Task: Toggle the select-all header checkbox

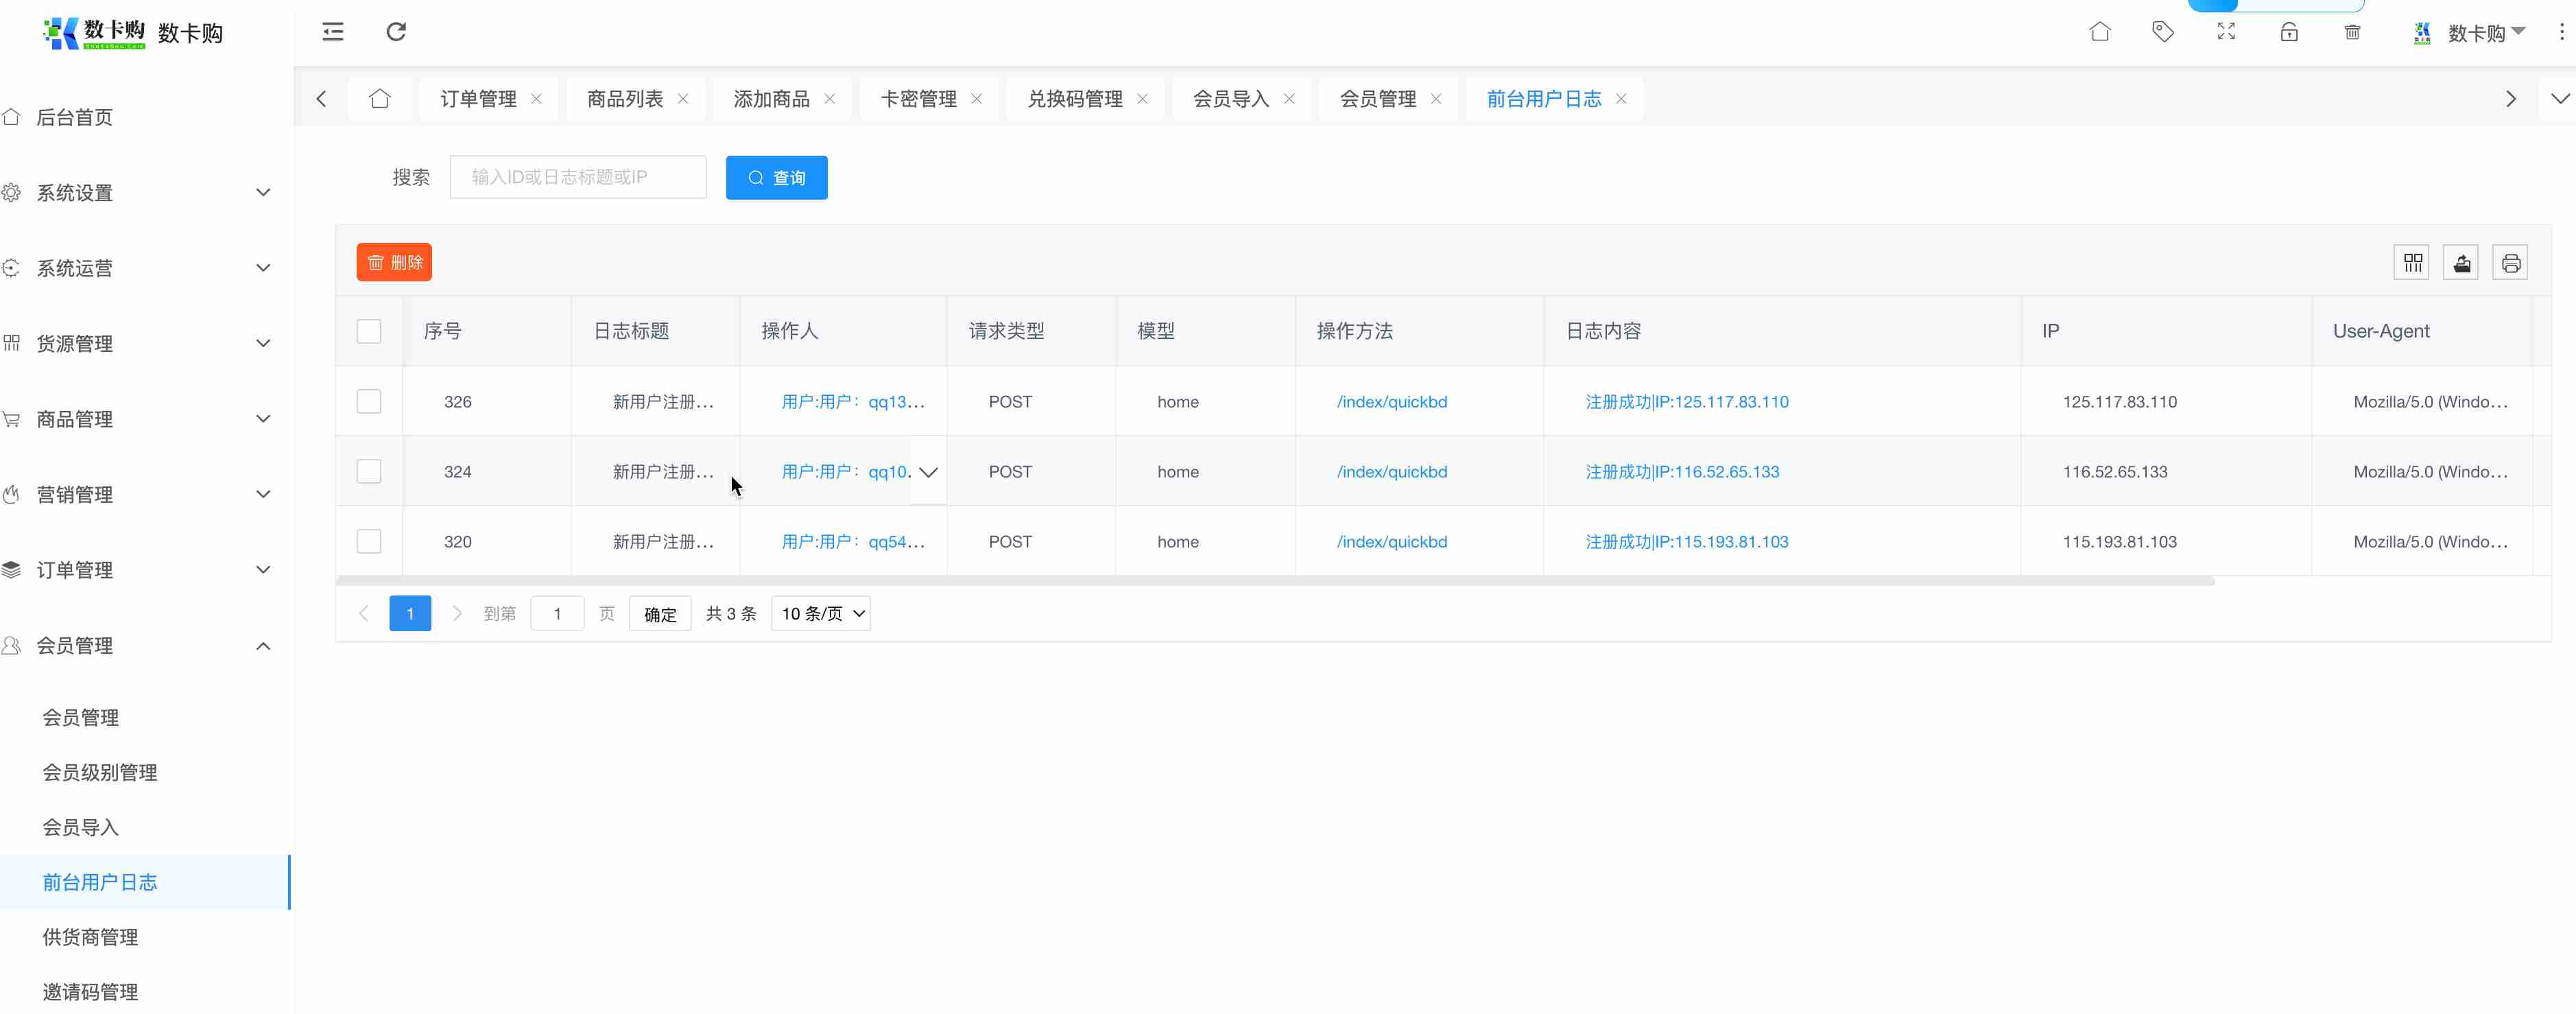Action: 369,331
